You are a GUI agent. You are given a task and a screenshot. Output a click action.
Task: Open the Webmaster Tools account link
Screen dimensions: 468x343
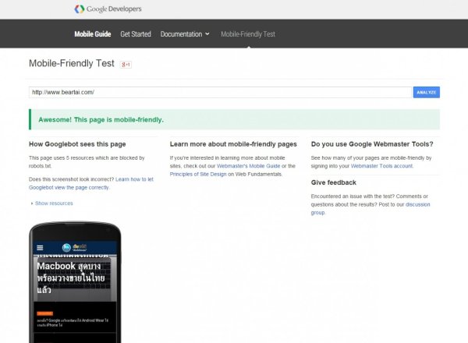381,166
